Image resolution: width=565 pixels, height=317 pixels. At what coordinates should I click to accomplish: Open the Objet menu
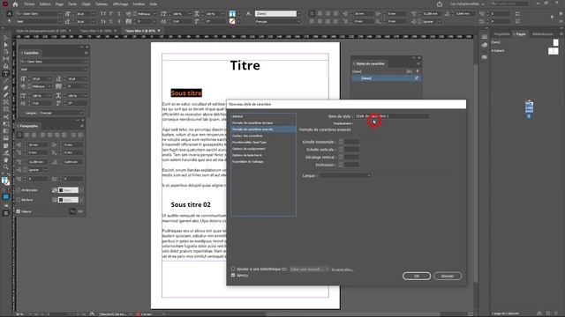[86, 4]
